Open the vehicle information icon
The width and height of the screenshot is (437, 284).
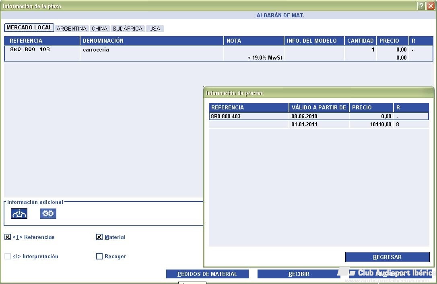point(19,214)
